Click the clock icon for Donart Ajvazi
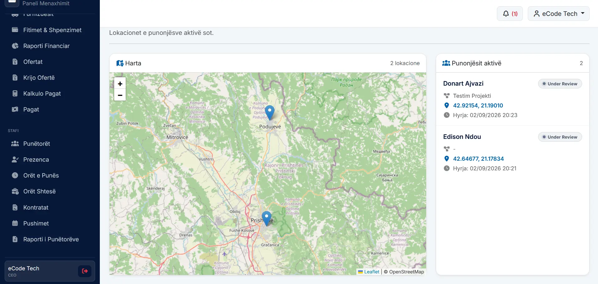598x284 pixels. pyautogui.click(x=447, y=115)
